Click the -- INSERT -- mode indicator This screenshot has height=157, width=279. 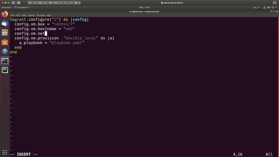24,154
